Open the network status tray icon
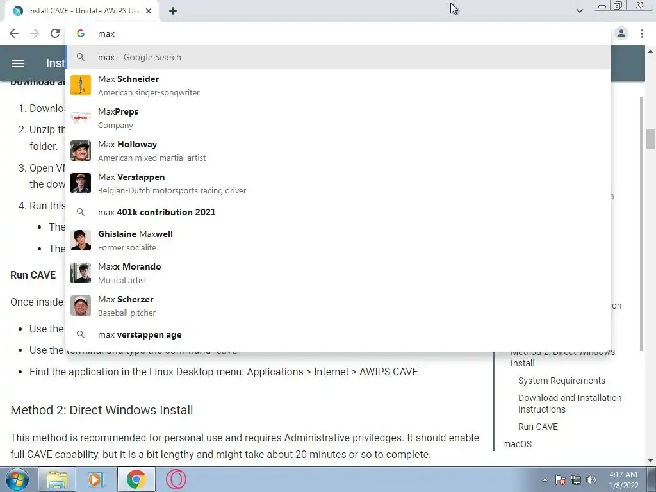The height and width of the screenshot is (492, 656). click(x=576, y=480)
